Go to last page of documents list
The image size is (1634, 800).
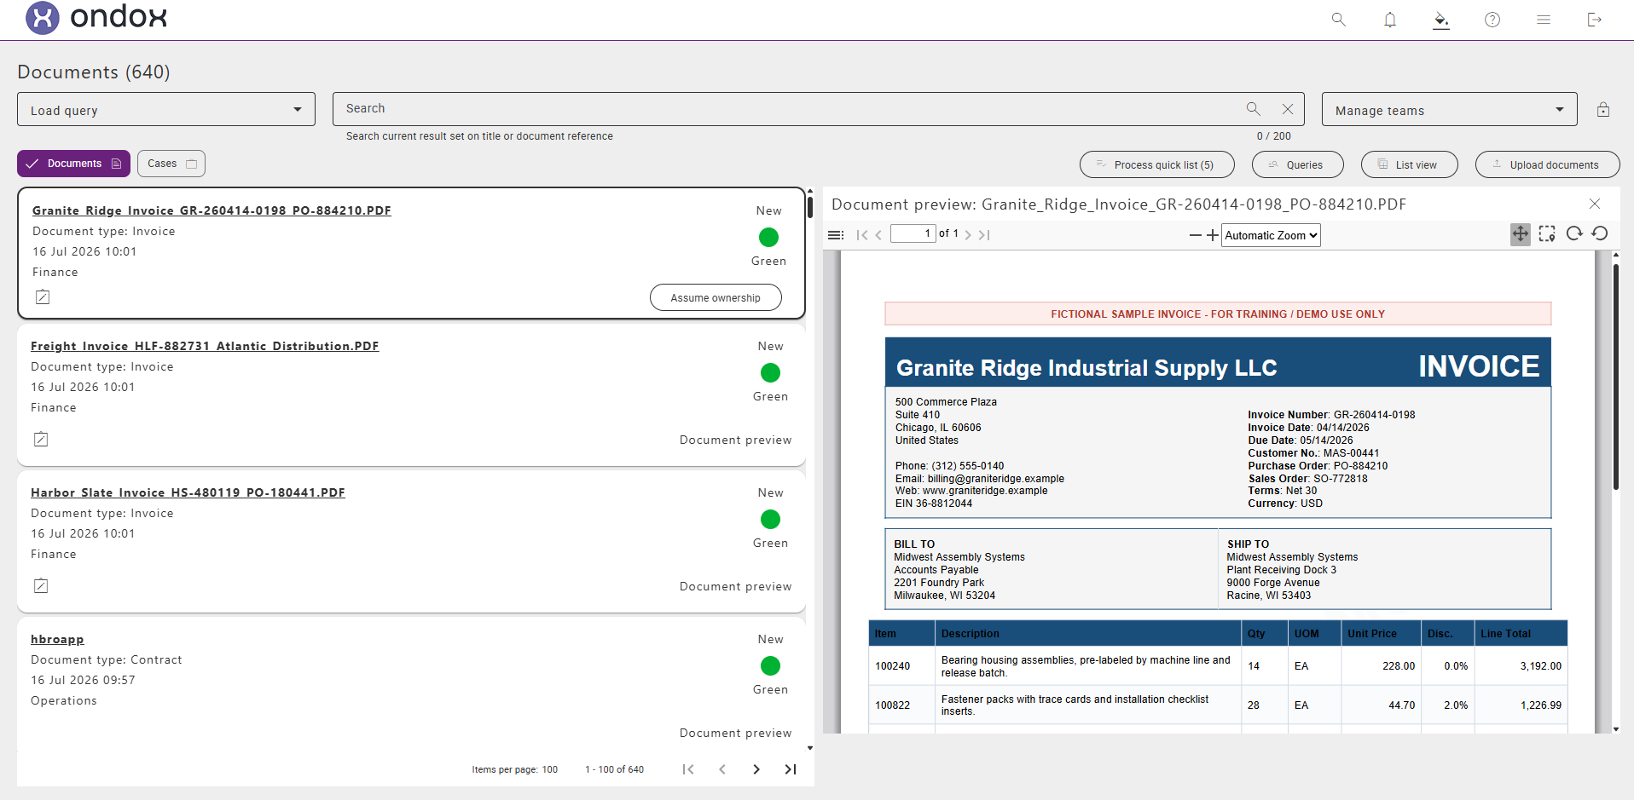click(791, 769)
